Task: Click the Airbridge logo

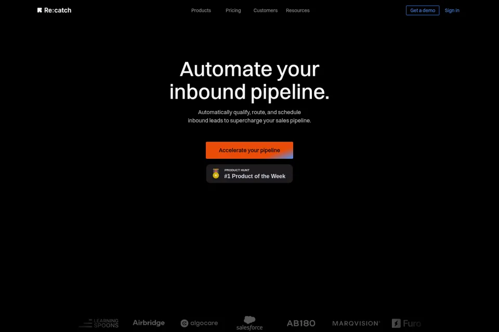Action: point(149,323)
